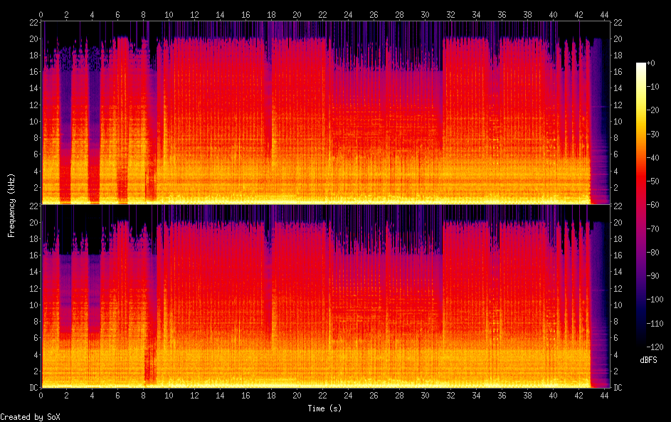Click the 0 second mark on top time axis
The image size is (671, 422).
[41, 14]
